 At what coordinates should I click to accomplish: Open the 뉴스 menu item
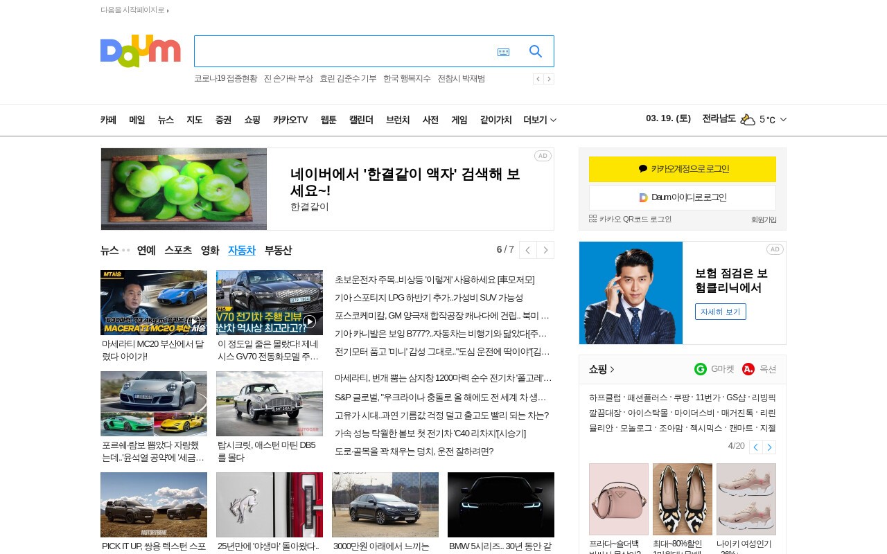[x=166, y=120]
